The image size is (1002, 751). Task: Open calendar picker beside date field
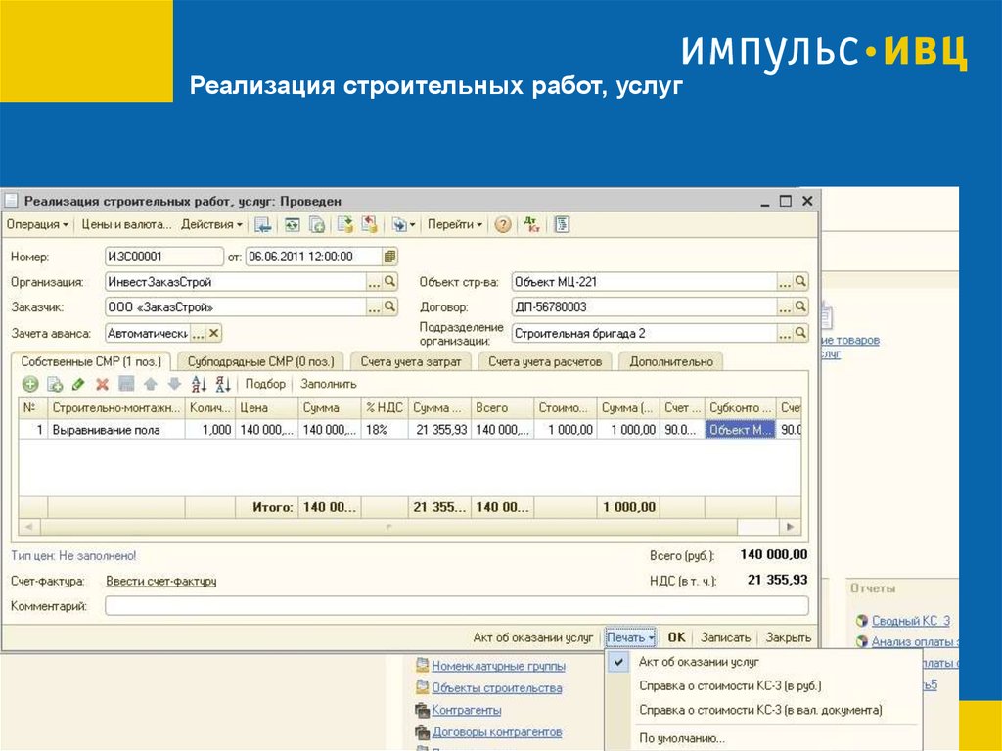point(389,257)
